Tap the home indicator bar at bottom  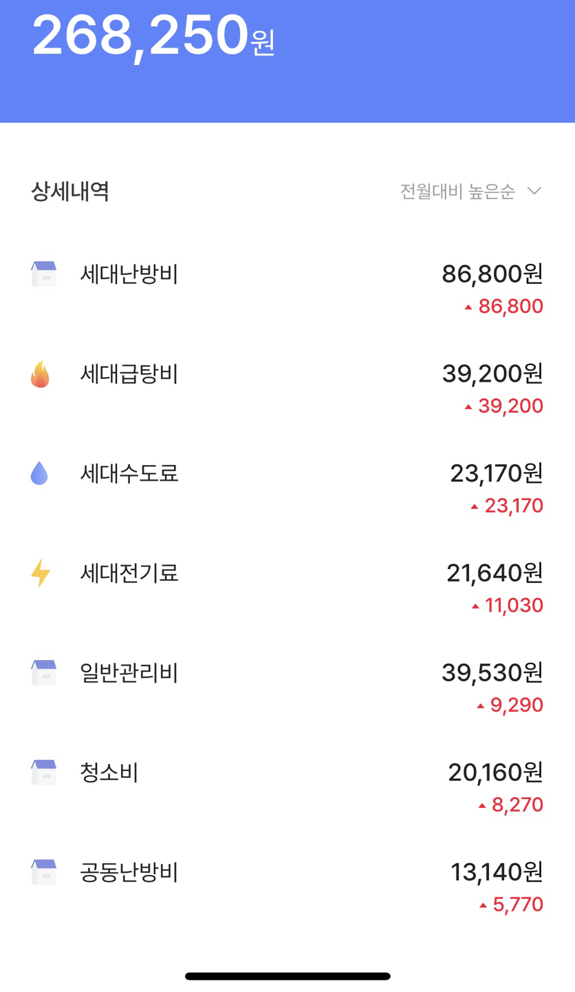tap(287, 975)
